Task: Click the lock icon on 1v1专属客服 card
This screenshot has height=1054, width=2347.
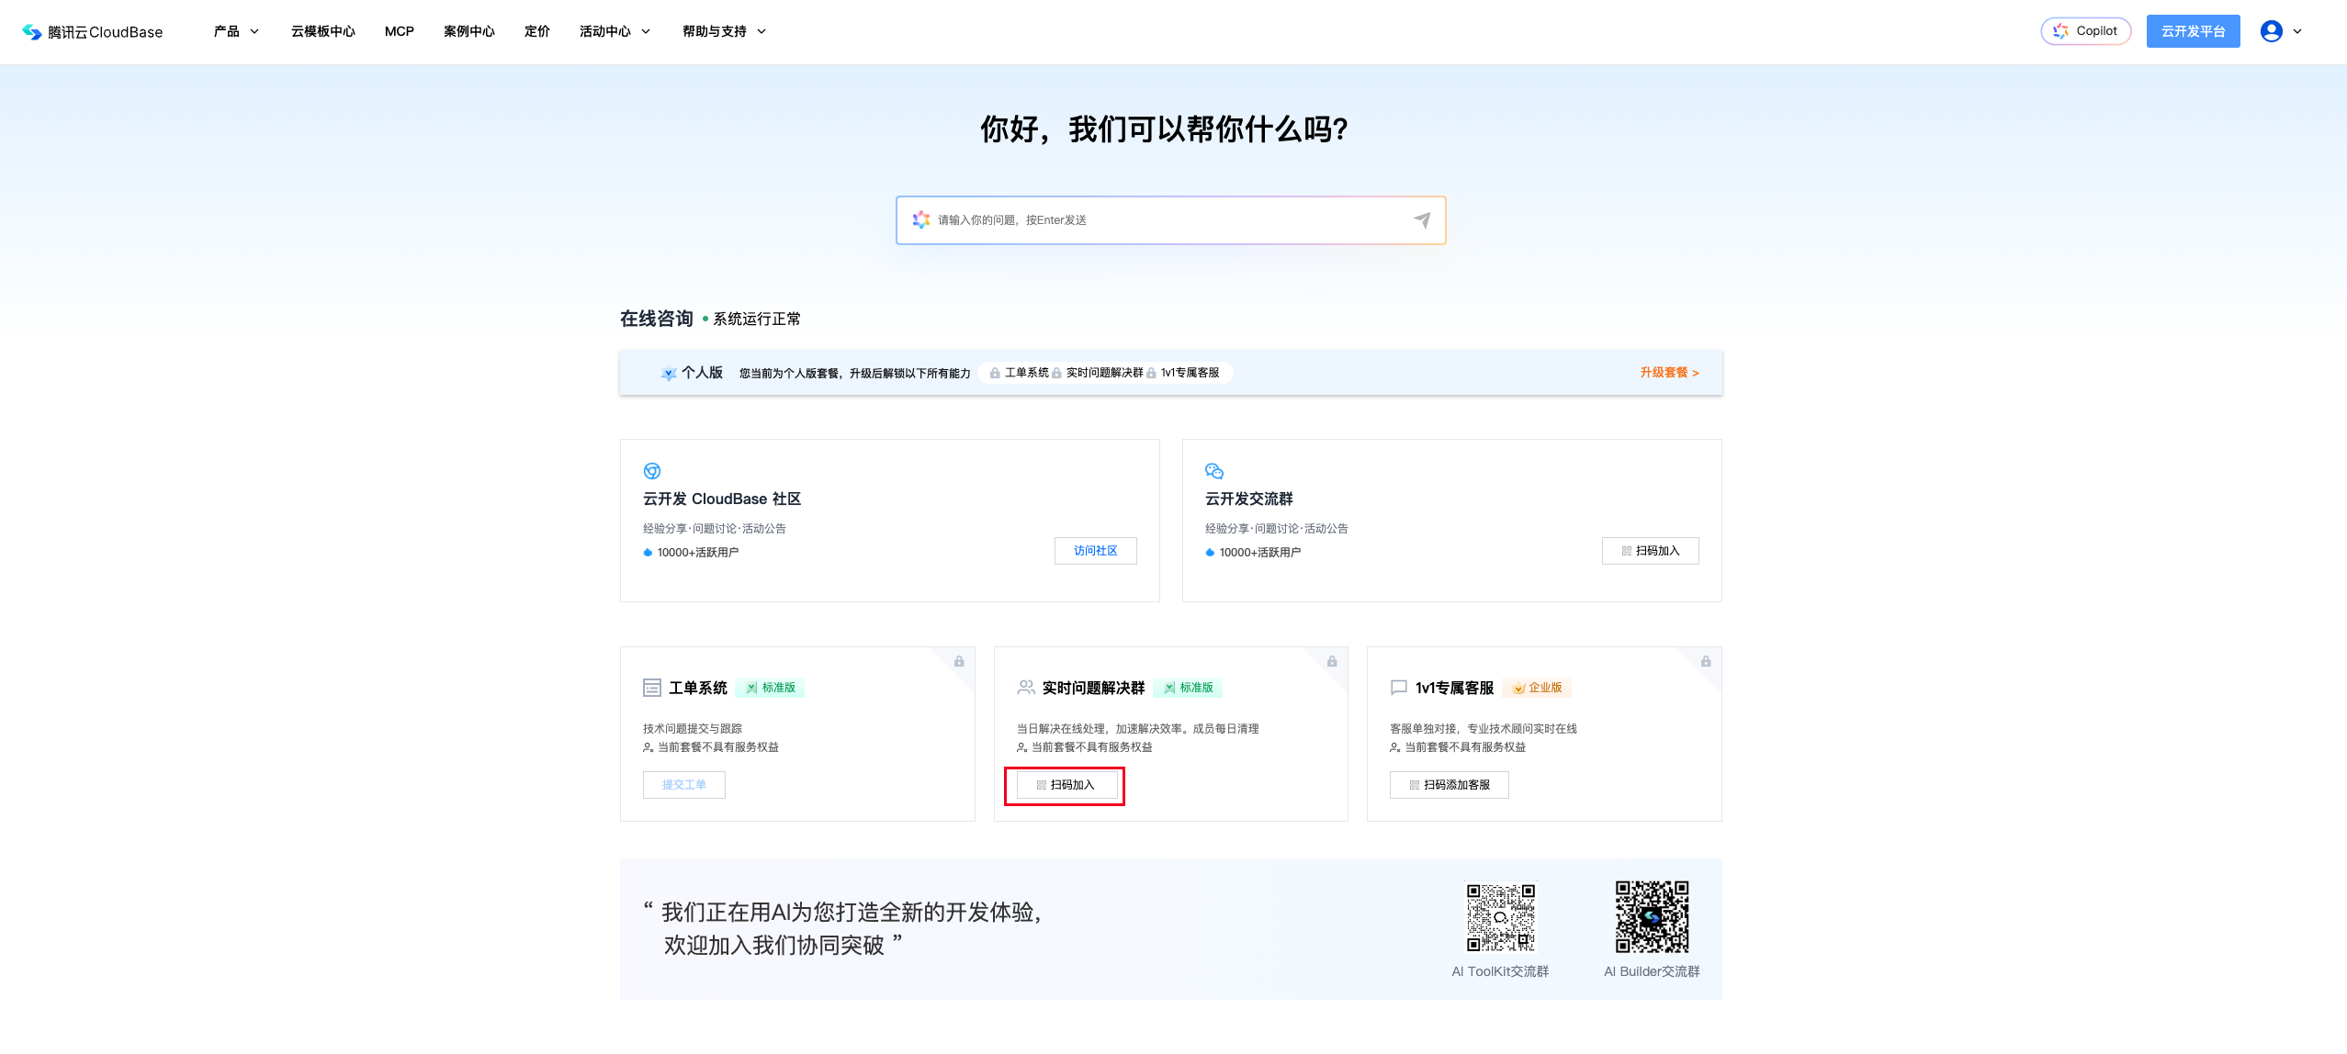Action: [1706, 662]
